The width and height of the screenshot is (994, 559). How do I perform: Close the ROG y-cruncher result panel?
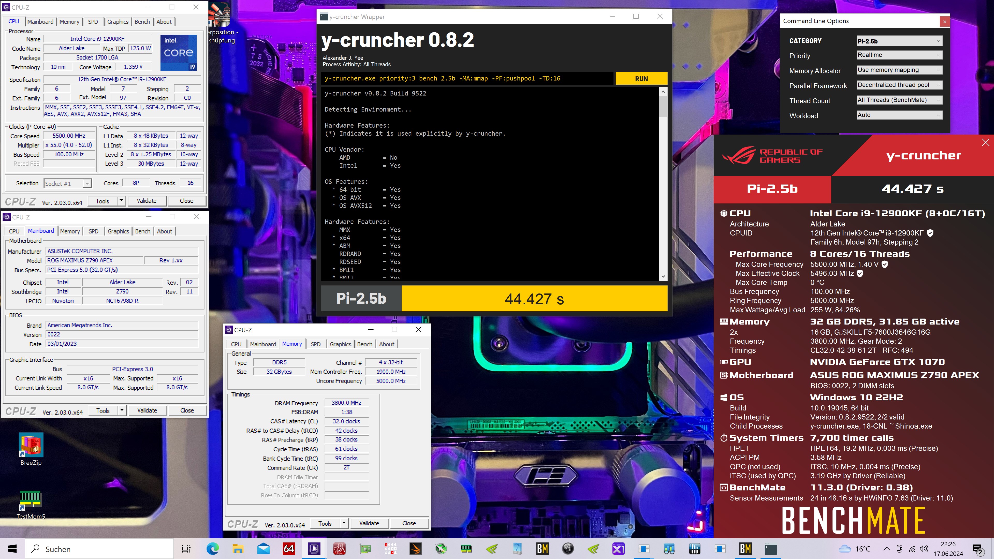point(985,142)
